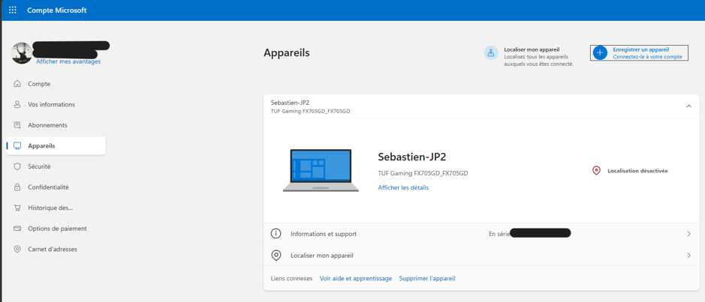Image resolution: width=705 pixels, height=302 pixels.
Task: Click the Localiser mon appareil header title
Action: tap(532, 49)
